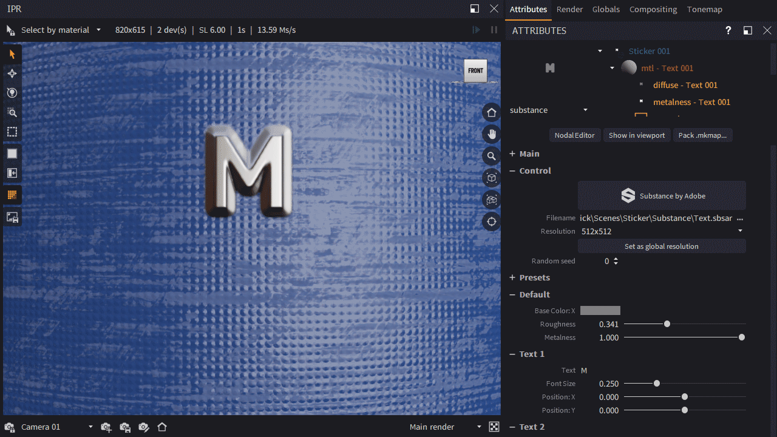The image size is (777, 437).
Task: Click the viewport zoom magnifier button
Action: pyautogui.click(x=491, y=156)
